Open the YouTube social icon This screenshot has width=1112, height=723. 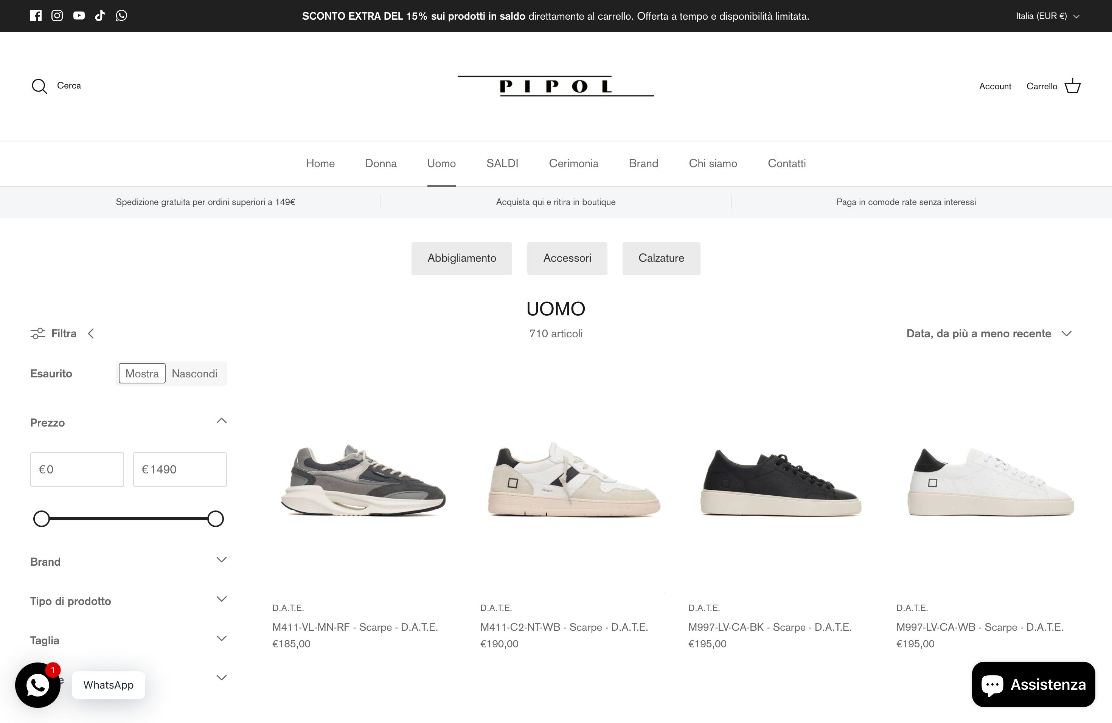click(79, 16)
